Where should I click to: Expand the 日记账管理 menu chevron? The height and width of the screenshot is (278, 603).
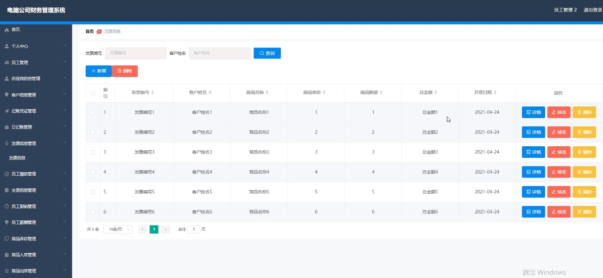pos(65,127)
